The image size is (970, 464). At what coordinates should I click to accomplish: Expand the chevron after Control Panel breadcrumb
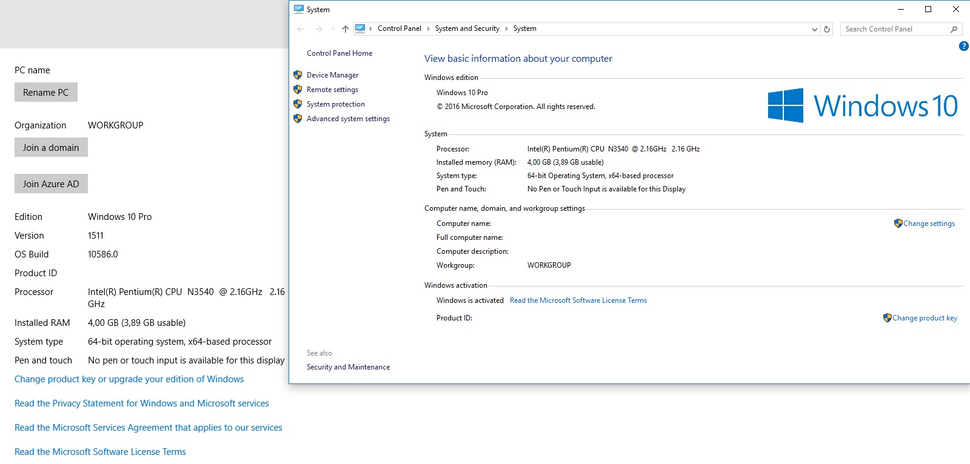(x=428, y=28)
